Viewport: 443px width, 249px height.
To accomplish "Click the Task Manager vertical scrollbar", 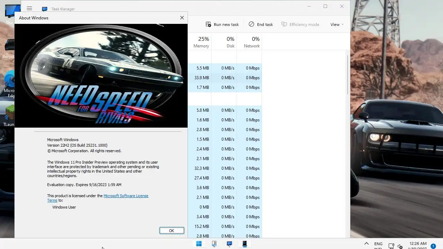I will [x=347, y=74].
